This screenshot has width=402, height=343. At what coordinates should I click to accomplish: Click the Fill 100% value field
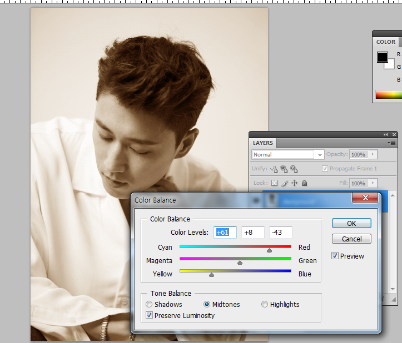(359, 183)
